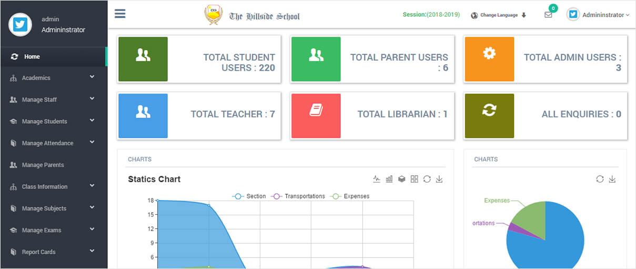The height and width of the screenshot is (269, 636).
Task: Toggle the hamburger sidebar menu
Action: pyautogui.click(x=120, y=14)
